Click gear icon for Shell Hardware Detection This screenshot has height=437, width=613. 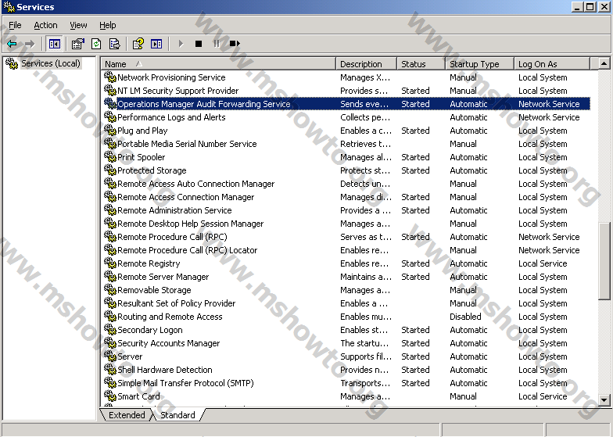pyautogui.click(x=110, y=369)
